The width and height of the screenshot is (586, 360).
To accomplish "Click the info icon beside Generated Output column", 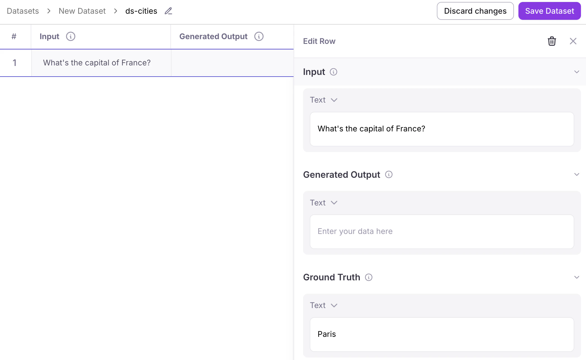I will (x=259, y=36).
